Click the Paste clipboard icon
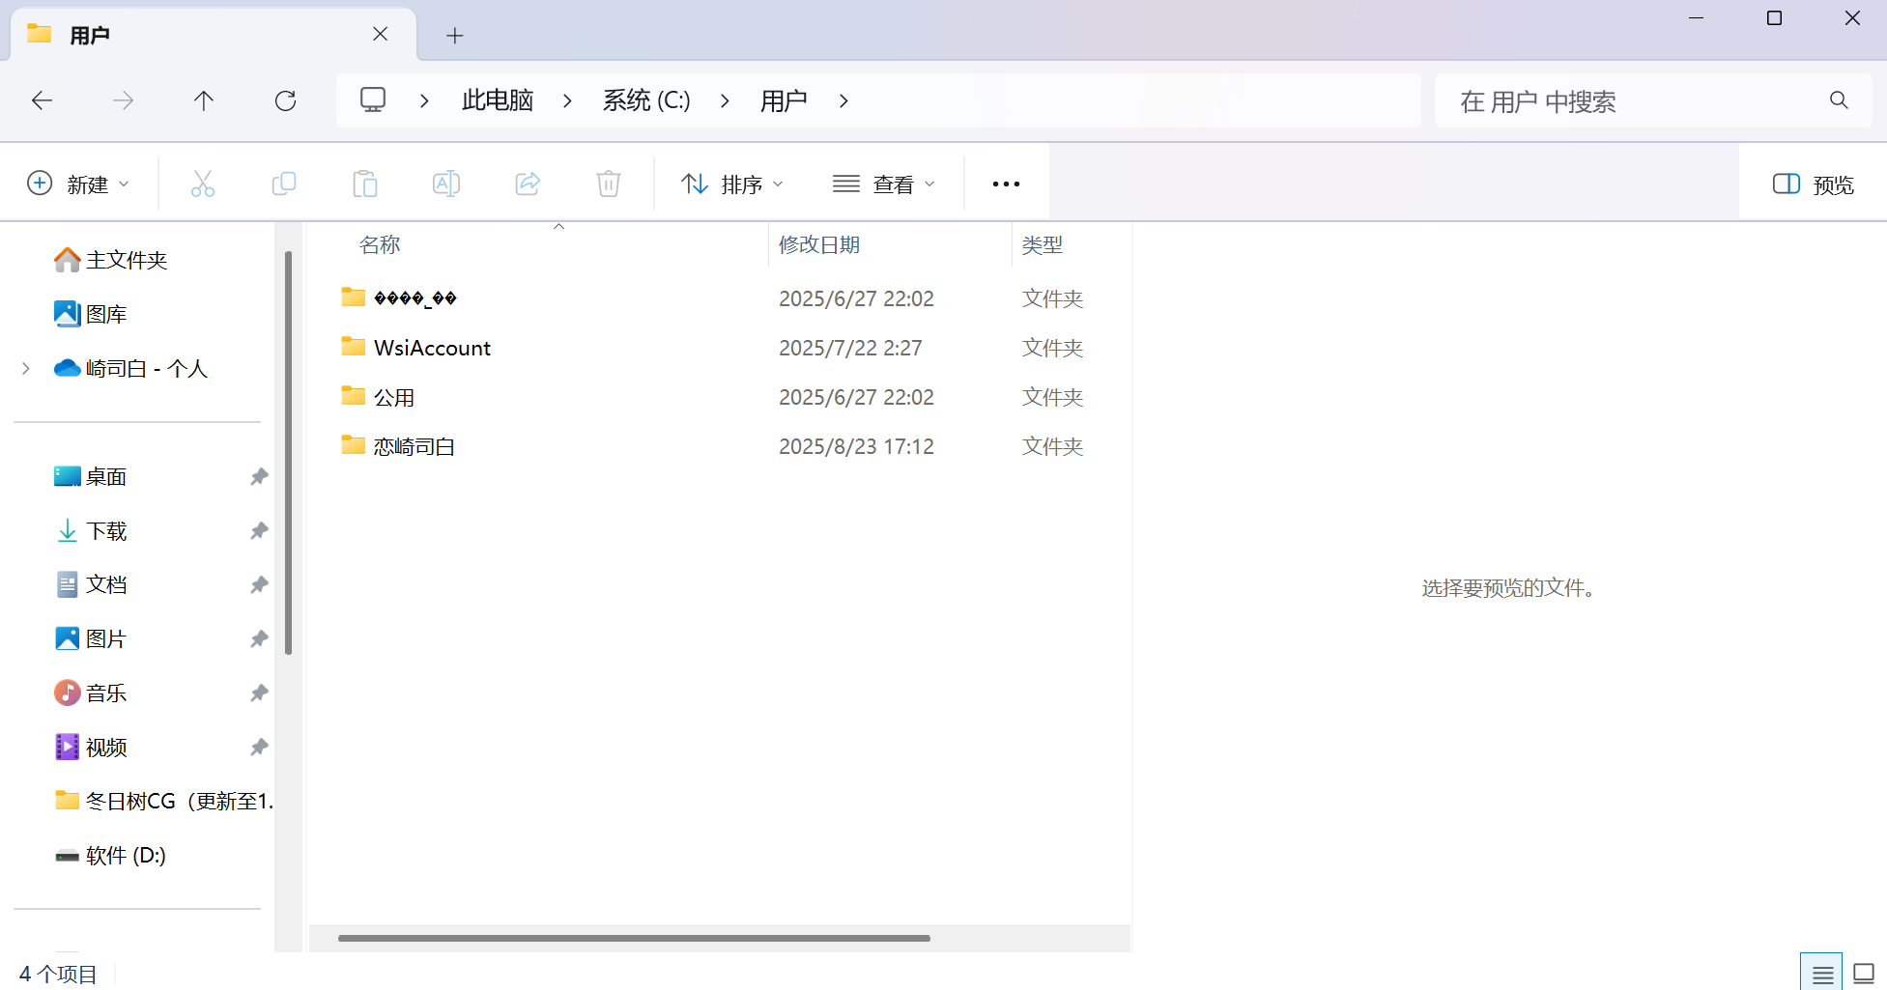1887x990 pixels. click(x=365, y=184)
